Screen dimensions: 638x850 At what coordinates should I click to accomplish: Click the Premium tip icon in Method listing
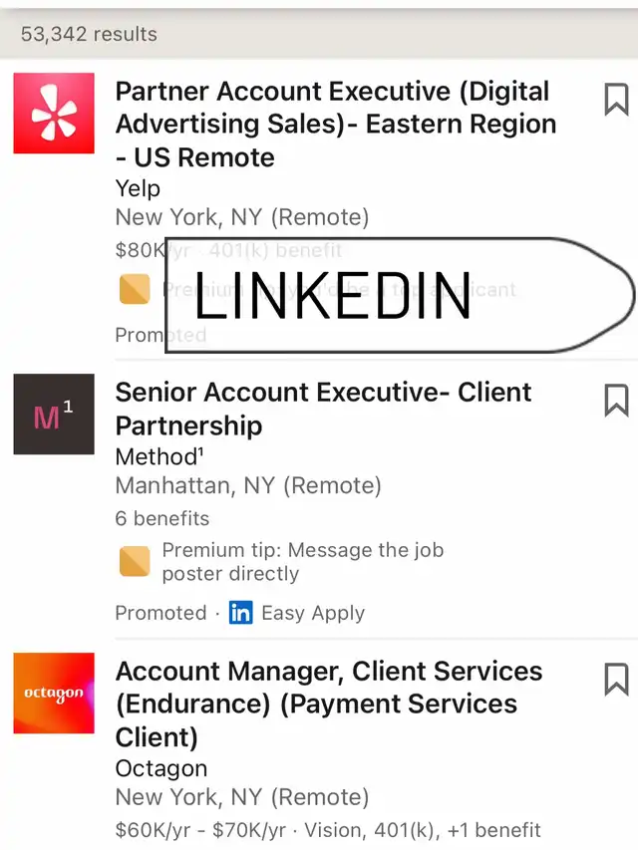point(134,562)
